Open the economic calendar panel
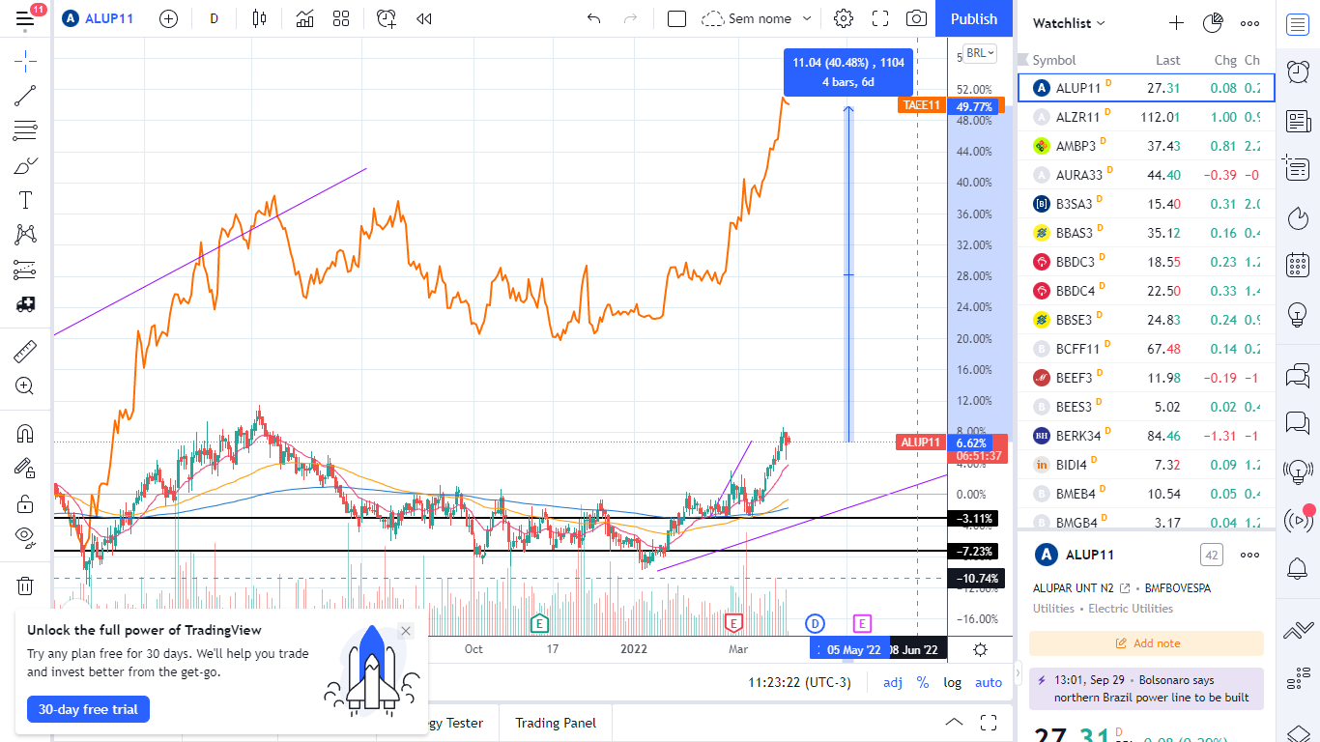The width and height of the screenshot is (1320, 742). click(x=1298, y=265)
